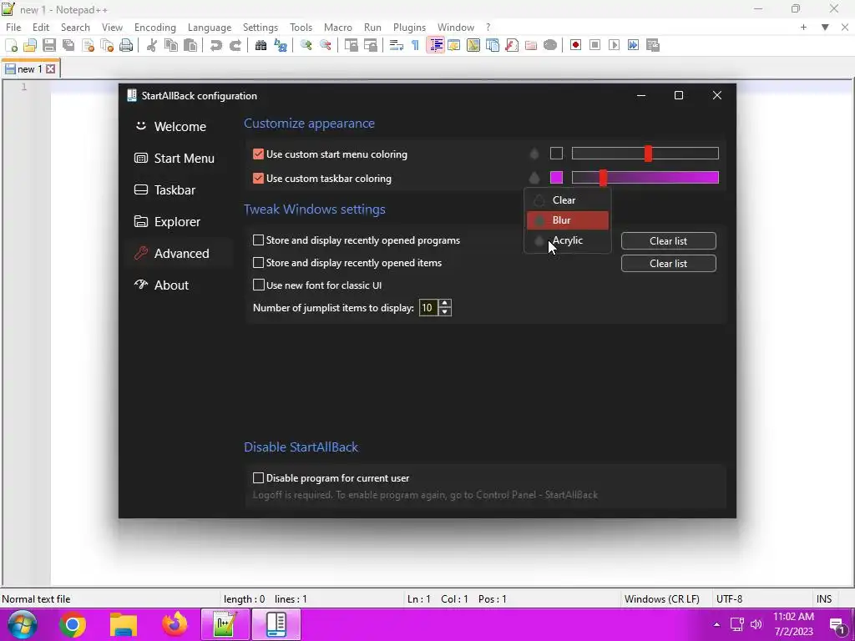This screenshot has width=855, height=641.
Task: Click the Cut scissors toolbar icon
Action: (x=152, y=45)
